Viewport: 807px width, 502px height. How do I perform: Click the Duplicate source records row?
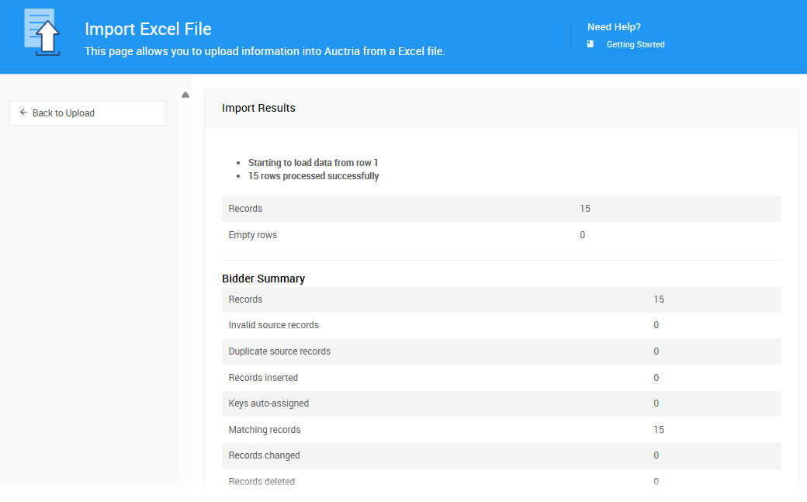(502, 351)
